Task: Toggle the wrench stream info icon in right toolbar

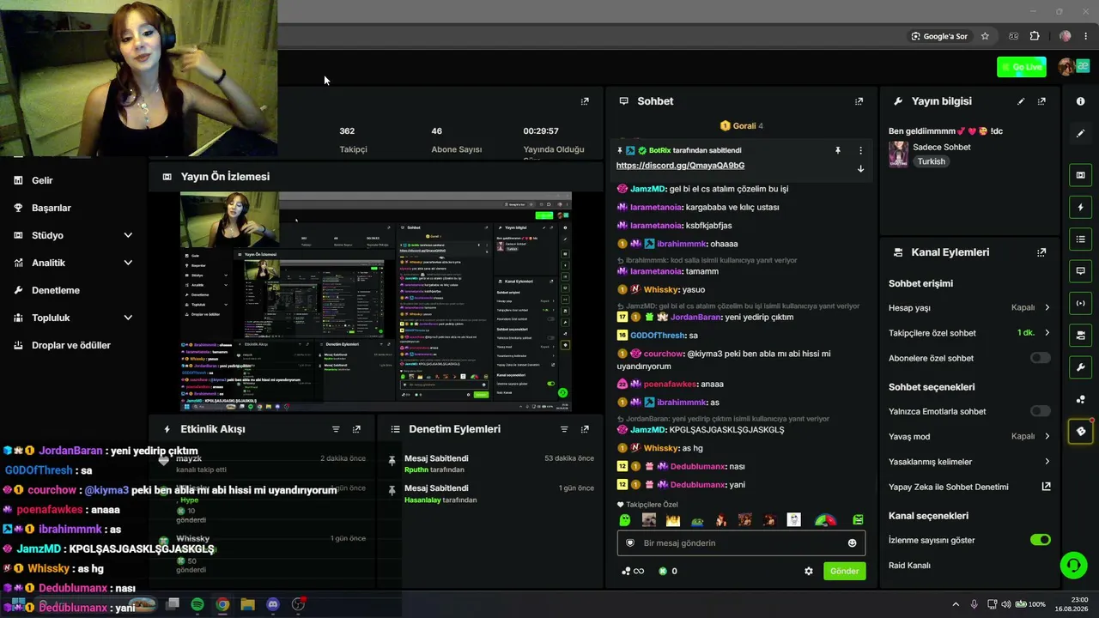Action: 1080,367
